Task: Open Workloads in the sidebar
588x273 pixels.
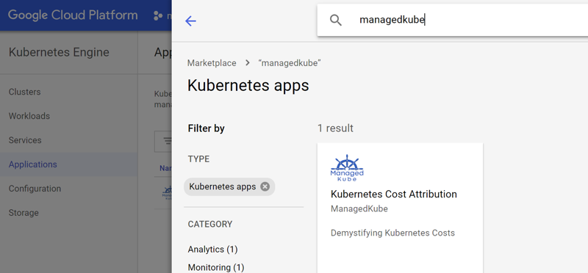Action: (x=29, y=116)
